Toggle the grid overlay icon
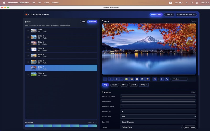This screenshot has width=210, height=131. click(x=162, y=79)
